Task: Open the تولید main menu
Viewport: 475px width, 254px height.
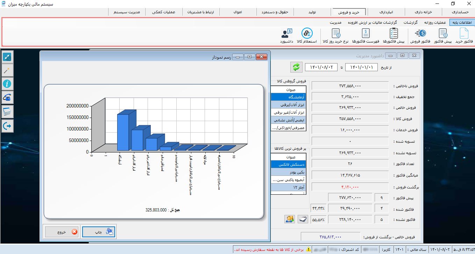Action: tap(312, 12)
